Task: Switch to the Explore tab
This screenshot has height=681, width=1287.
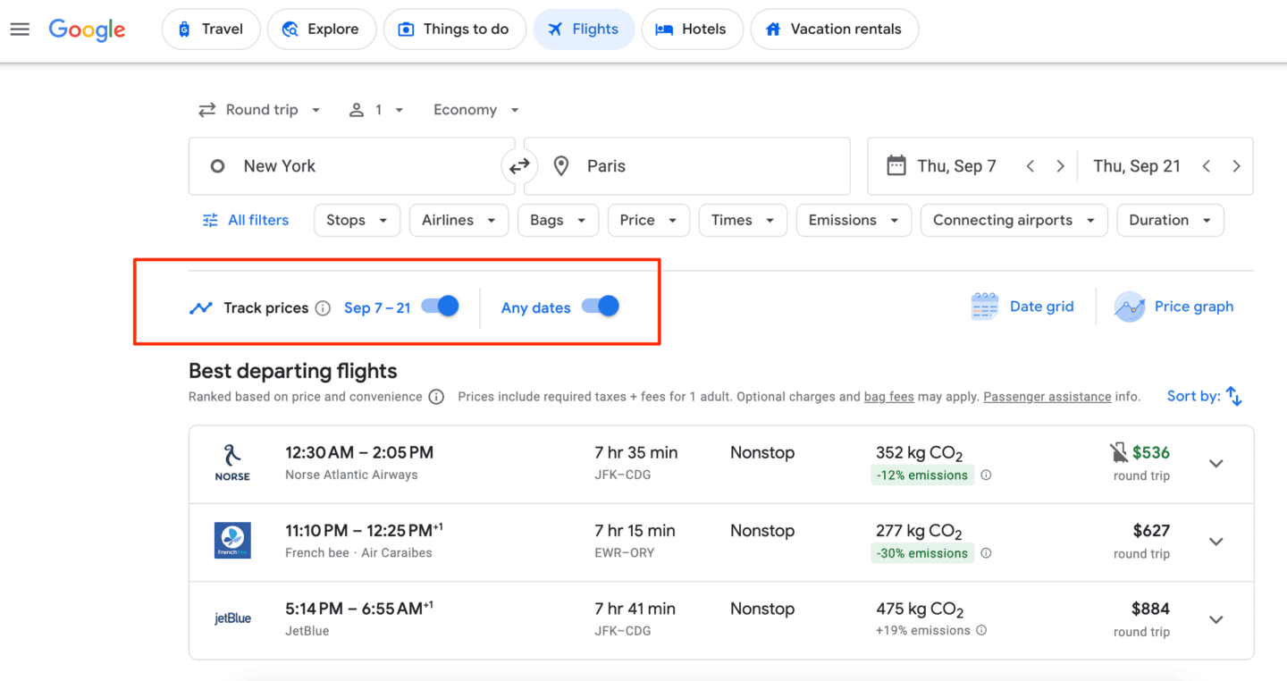Action: pos(321,29)
